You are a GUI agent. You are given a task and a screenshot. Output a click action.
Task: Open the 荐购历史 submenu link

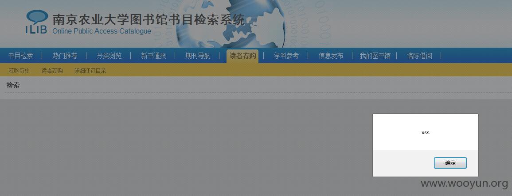point(19,71)
